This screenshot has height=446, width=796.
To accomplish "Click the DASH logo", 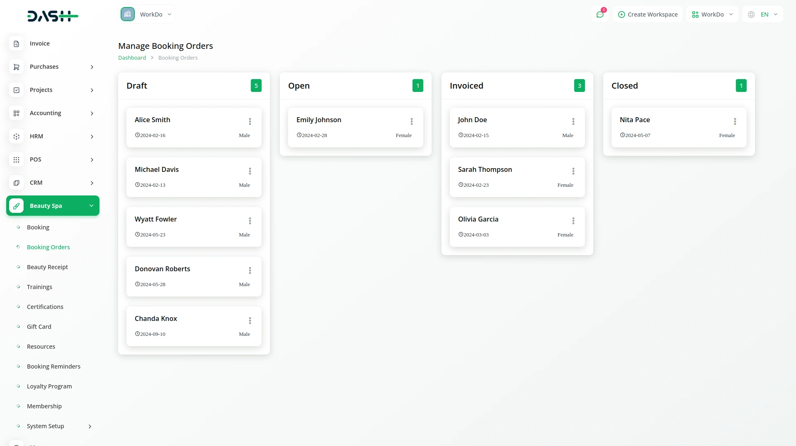I will (53, 16).
